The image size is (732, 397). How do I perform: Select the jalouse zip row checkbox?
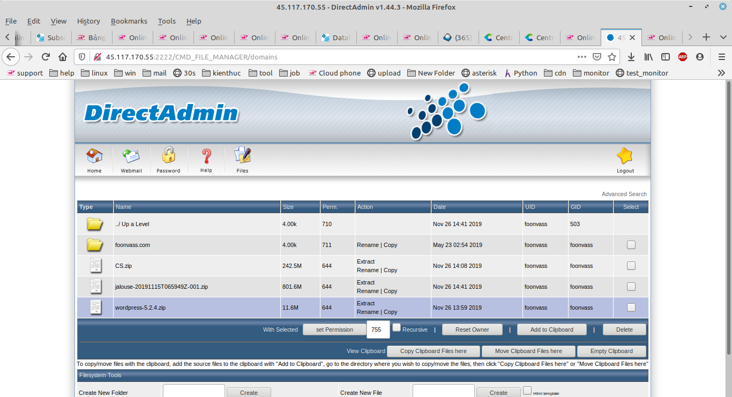(631, 287)
